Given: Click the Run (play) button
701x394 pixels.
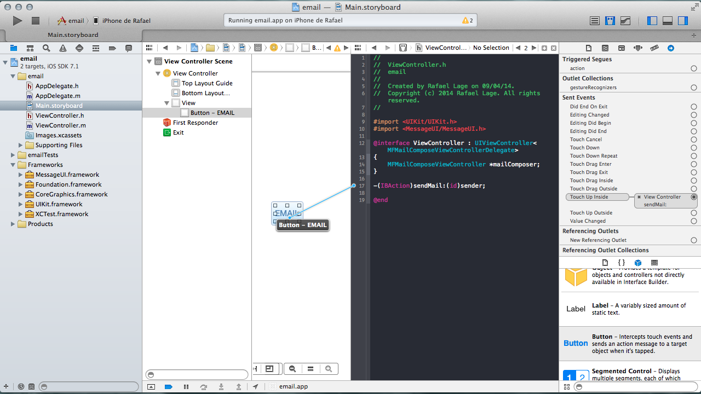Looking at the screenshot, I should point(18,21).
